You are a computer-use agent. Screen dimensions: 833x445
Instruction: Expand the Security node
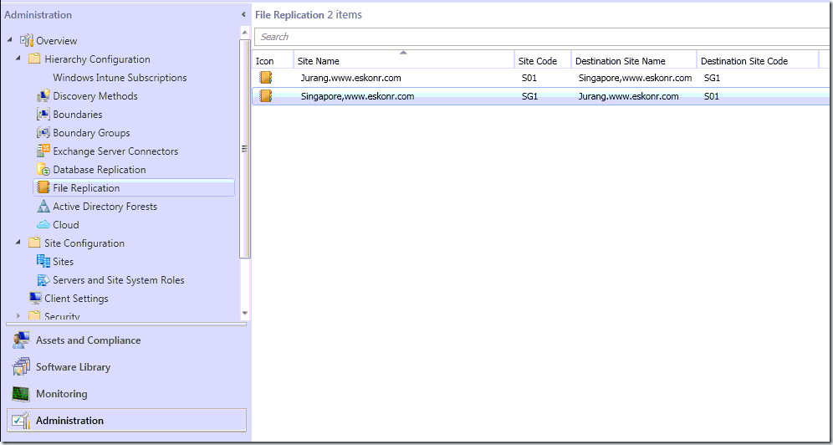click(x=18, y=316)
